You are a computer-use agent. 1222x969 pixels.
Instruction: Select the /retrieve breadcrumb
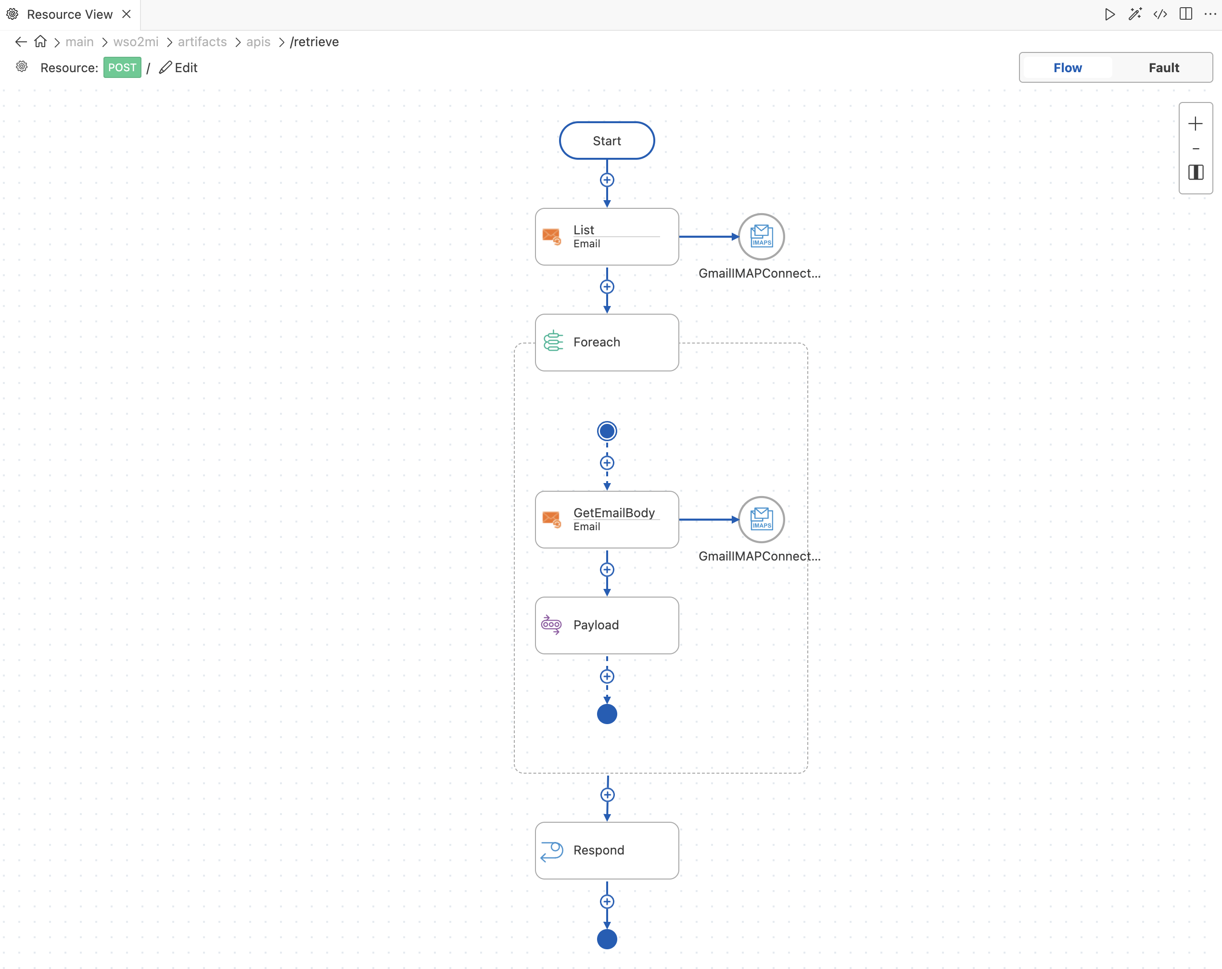tap(315, 42)
